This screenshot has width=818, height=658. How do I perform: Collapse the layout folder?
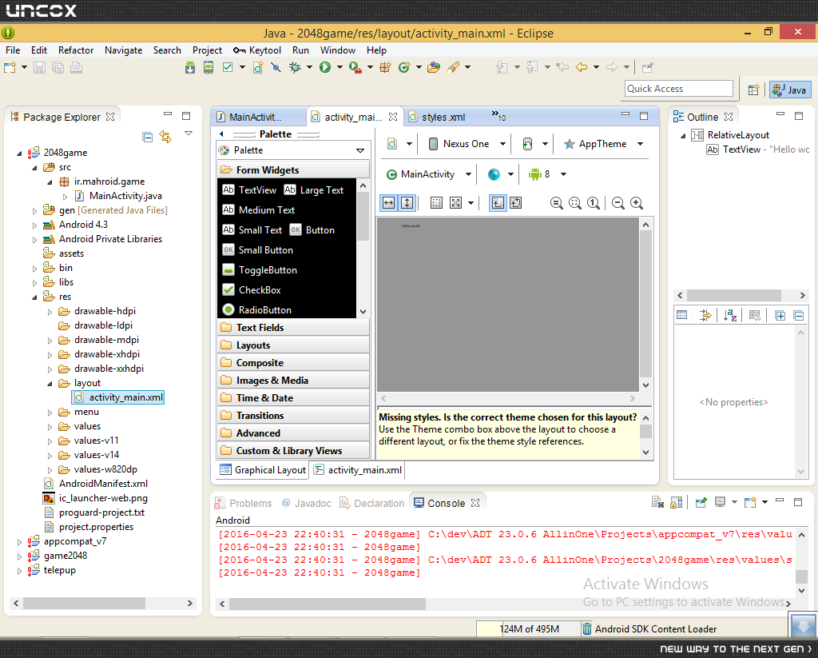click(50, 384)
